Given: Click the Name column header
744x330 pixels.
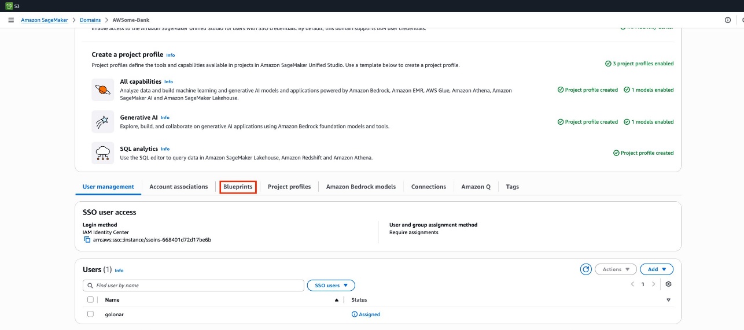Looking at the screenshot, I should (x=112, y=300).
